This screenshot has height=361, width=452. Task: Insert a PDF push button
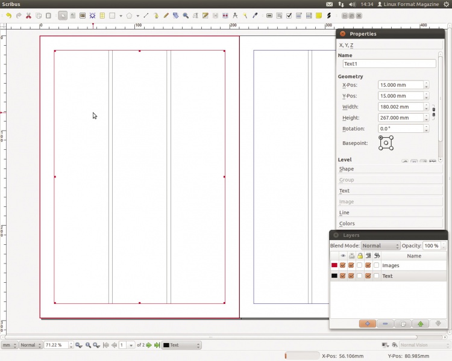269,16
